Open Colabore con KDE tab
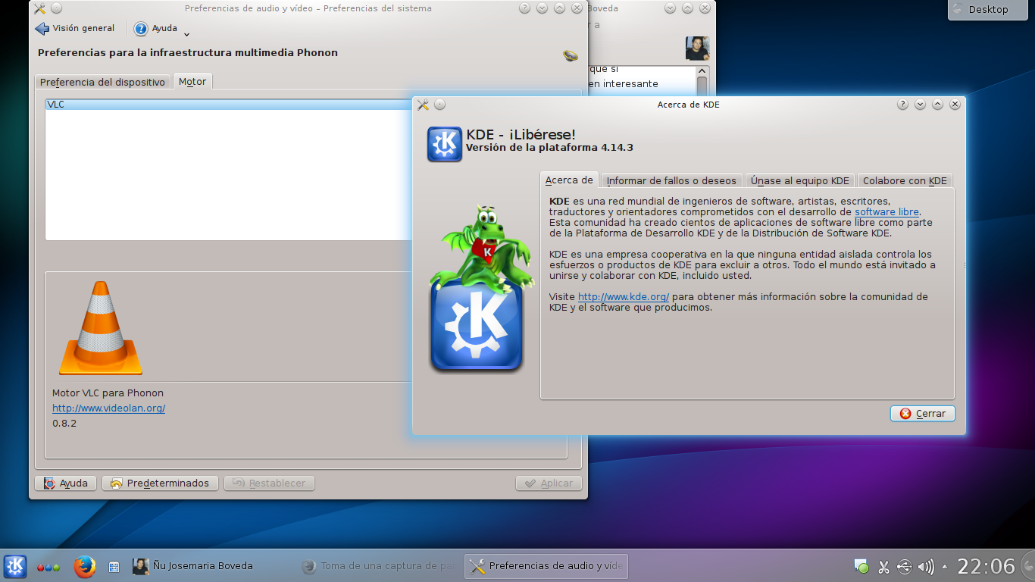 [x=905, y=180]
